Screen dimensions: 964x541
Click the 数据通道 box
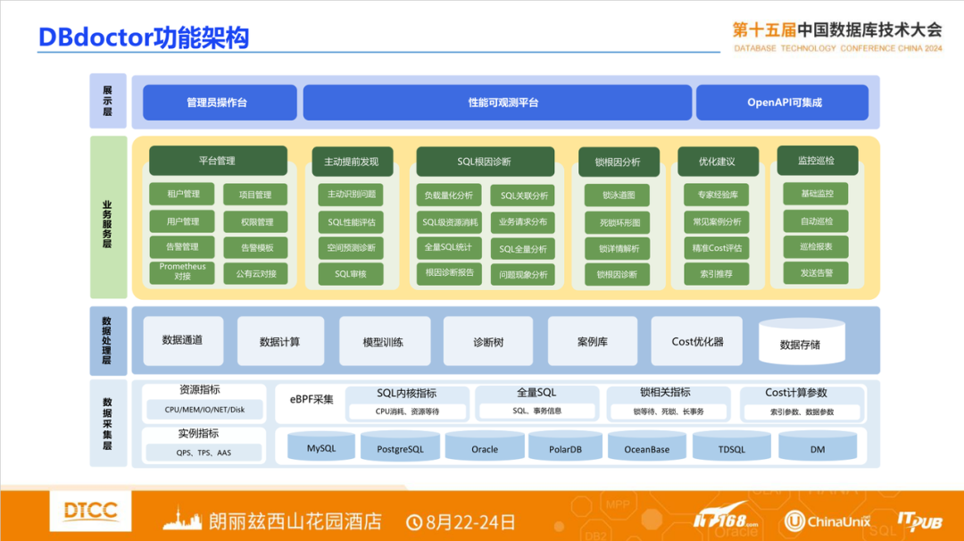click(x=183, y=341)
